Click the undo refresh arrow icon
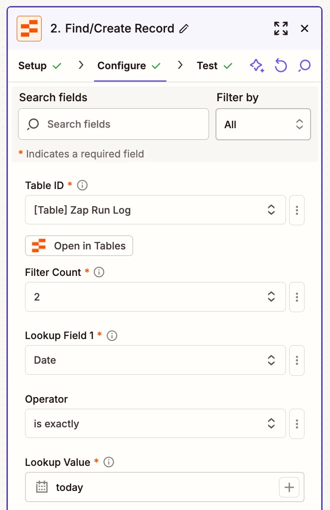 click(x=280, y=66)
